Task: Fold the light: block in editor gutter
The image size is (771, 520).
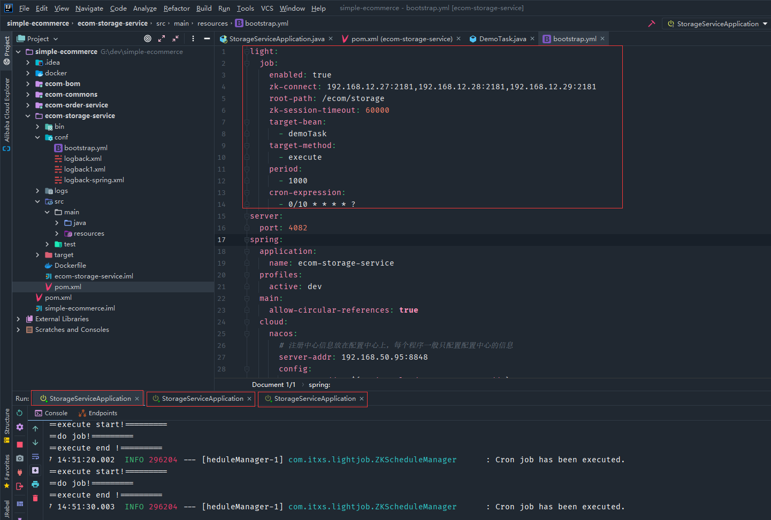Action: pos(247,52)
